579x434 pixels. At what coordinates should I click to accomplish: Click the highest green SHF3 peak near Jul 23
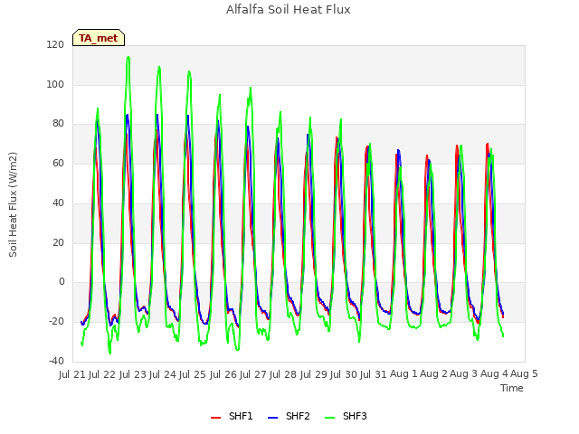tap(128, 57)
